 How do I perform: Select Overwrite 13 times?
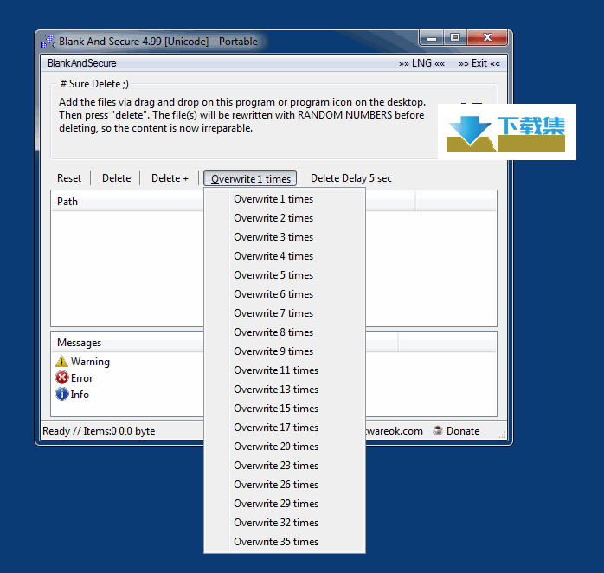click(285, 390)
